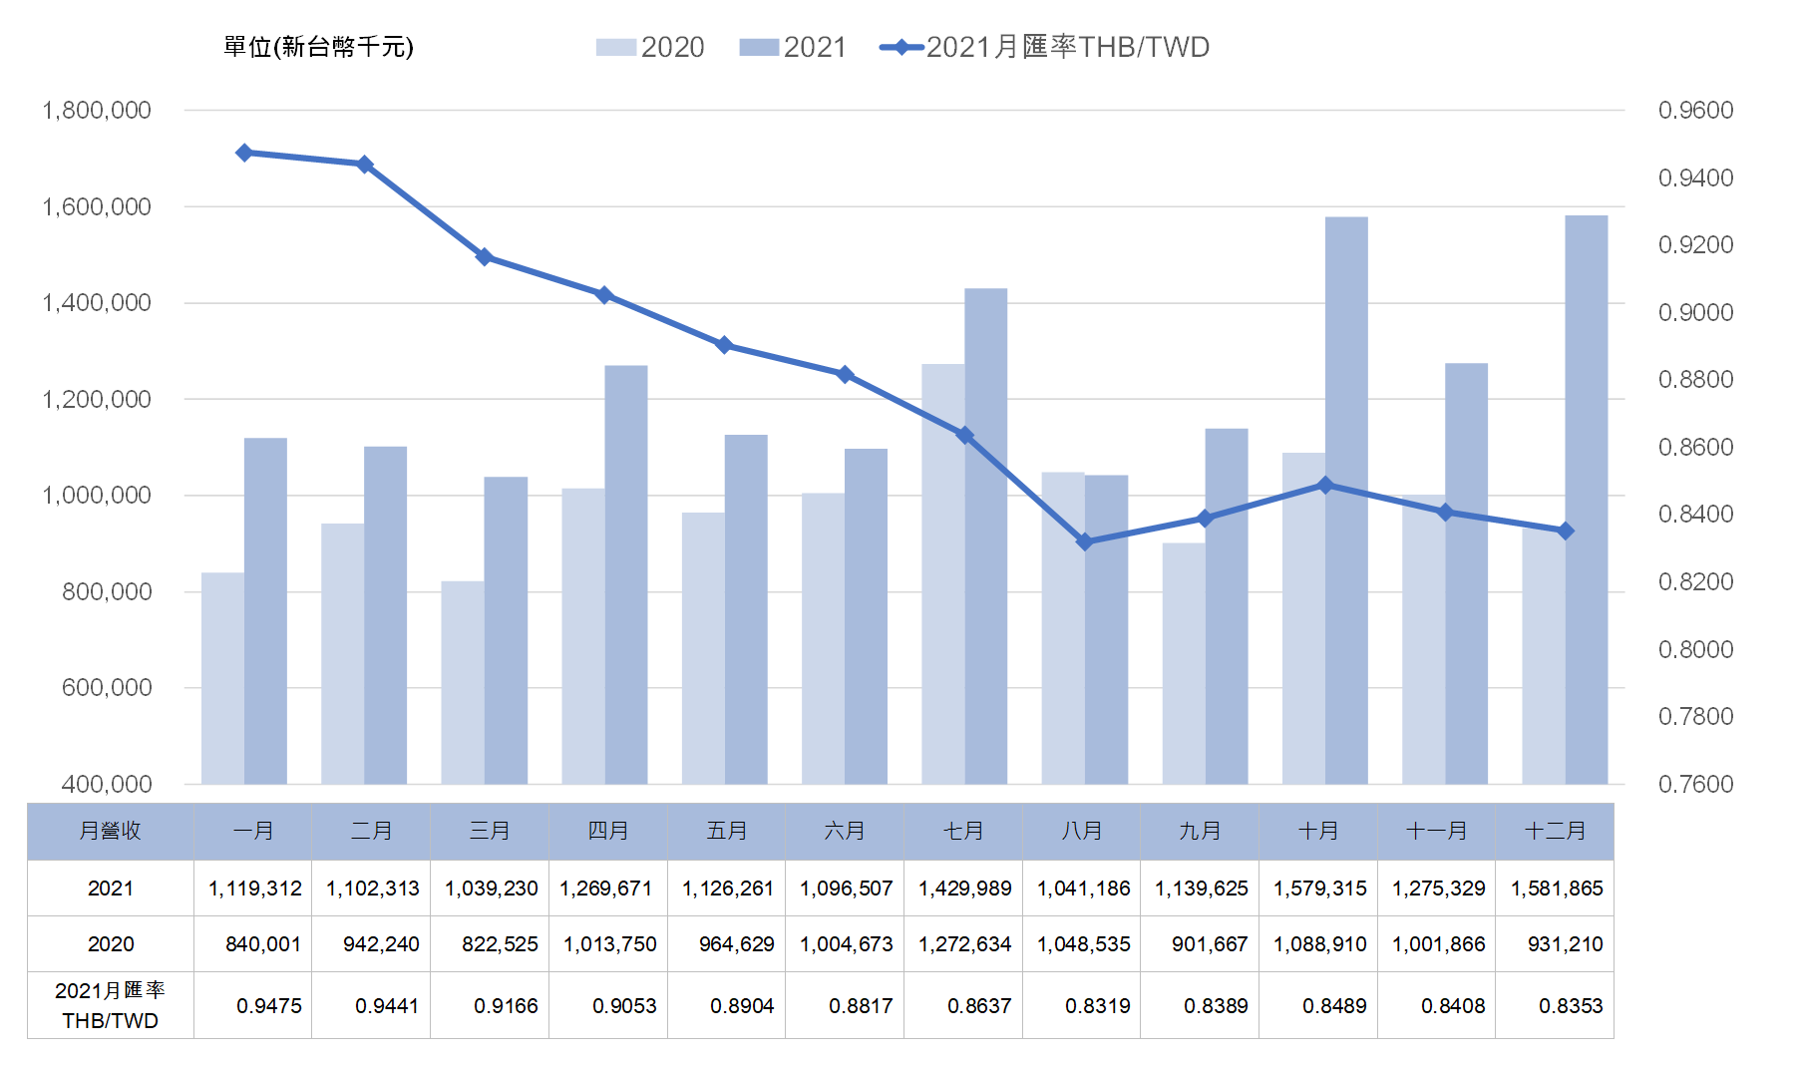
Task: Click the 2021 legend color swatch
Action: click(759, 47)
